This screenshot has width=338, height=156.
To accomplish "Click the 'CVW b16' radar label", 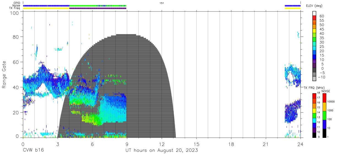I will click(x=33, y=150).
